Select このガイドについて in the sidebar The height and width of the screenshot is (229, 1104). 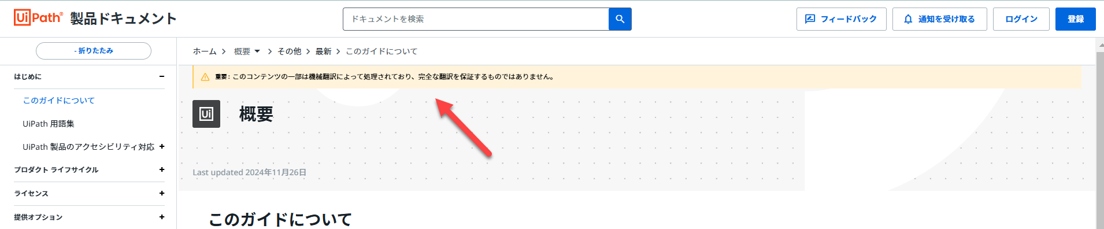point(58,100)
